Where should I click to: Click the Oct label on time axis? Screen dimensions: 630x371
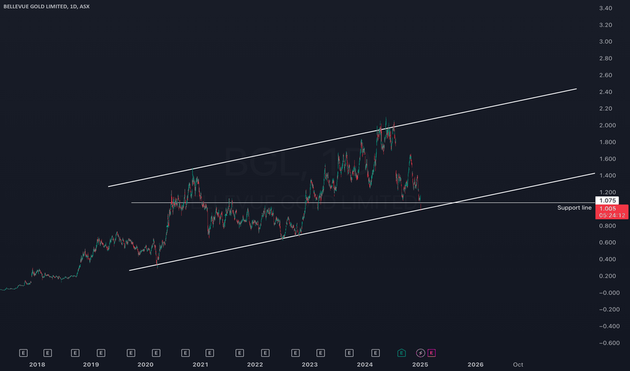click(x=518, y=364)
